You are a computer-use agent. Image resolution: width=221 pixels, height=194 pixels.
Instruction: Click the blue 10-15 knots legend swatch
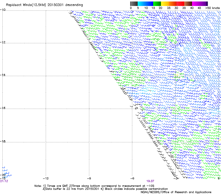149,4
